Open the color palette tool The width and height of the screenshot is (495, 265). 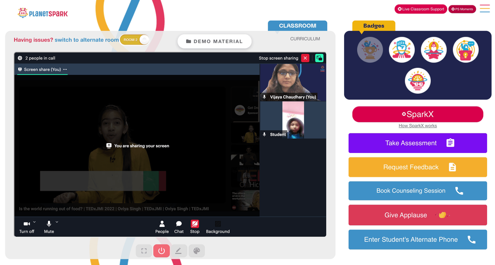click(197, 251)
